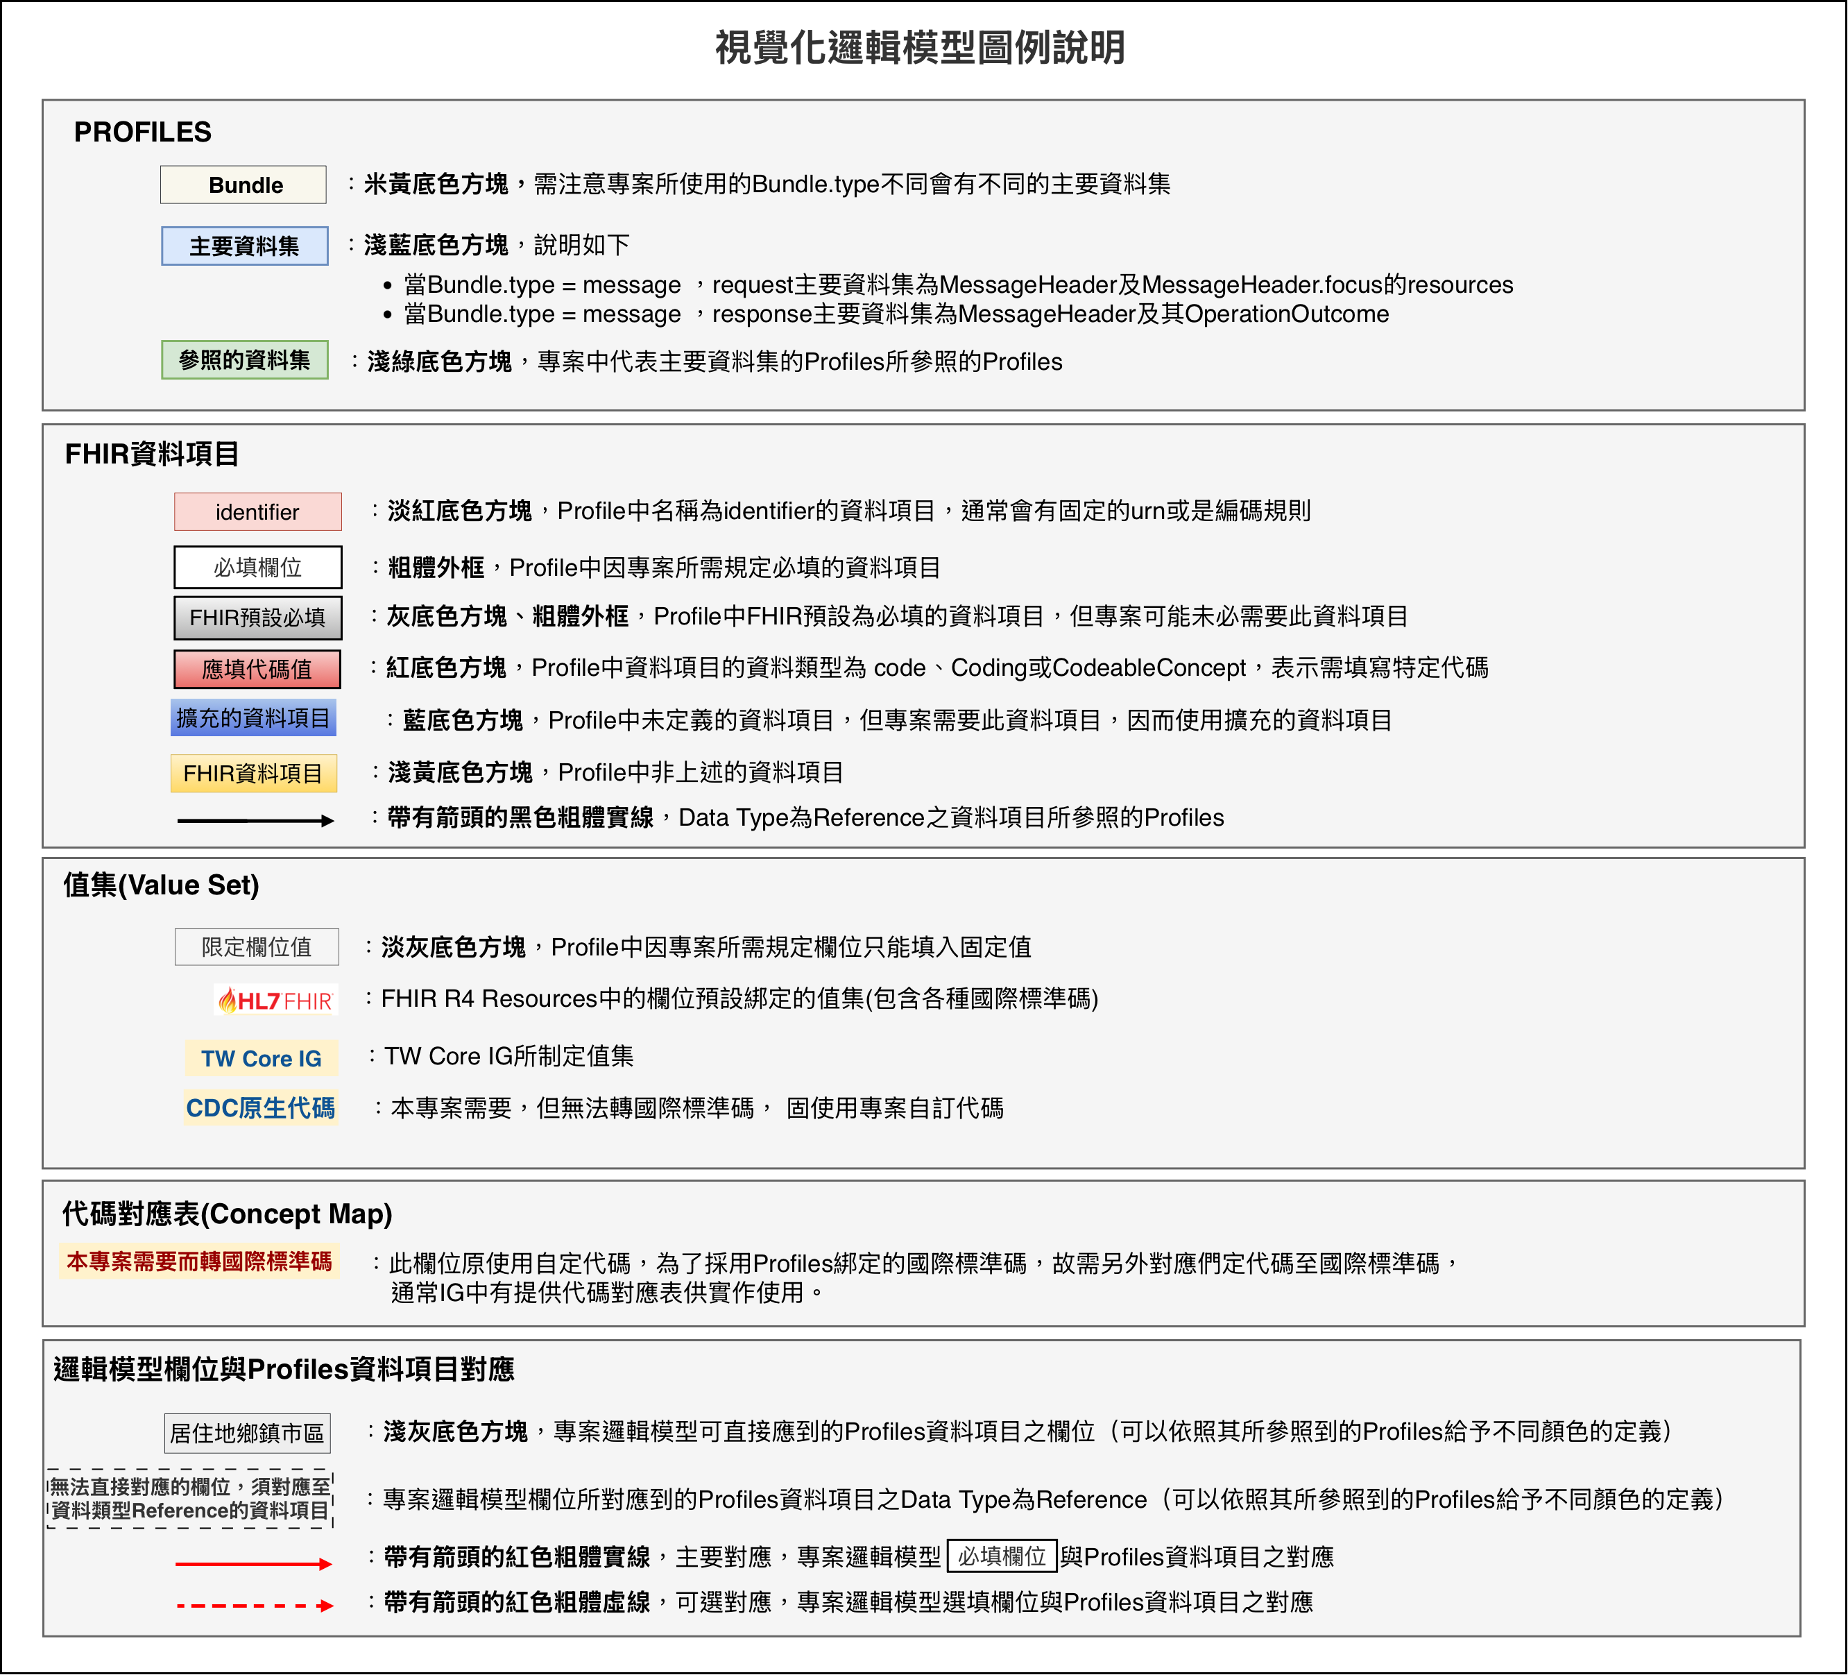Click the 紅底色方塊 description text
The image size is (1848, 1675).
coord(930,668)
